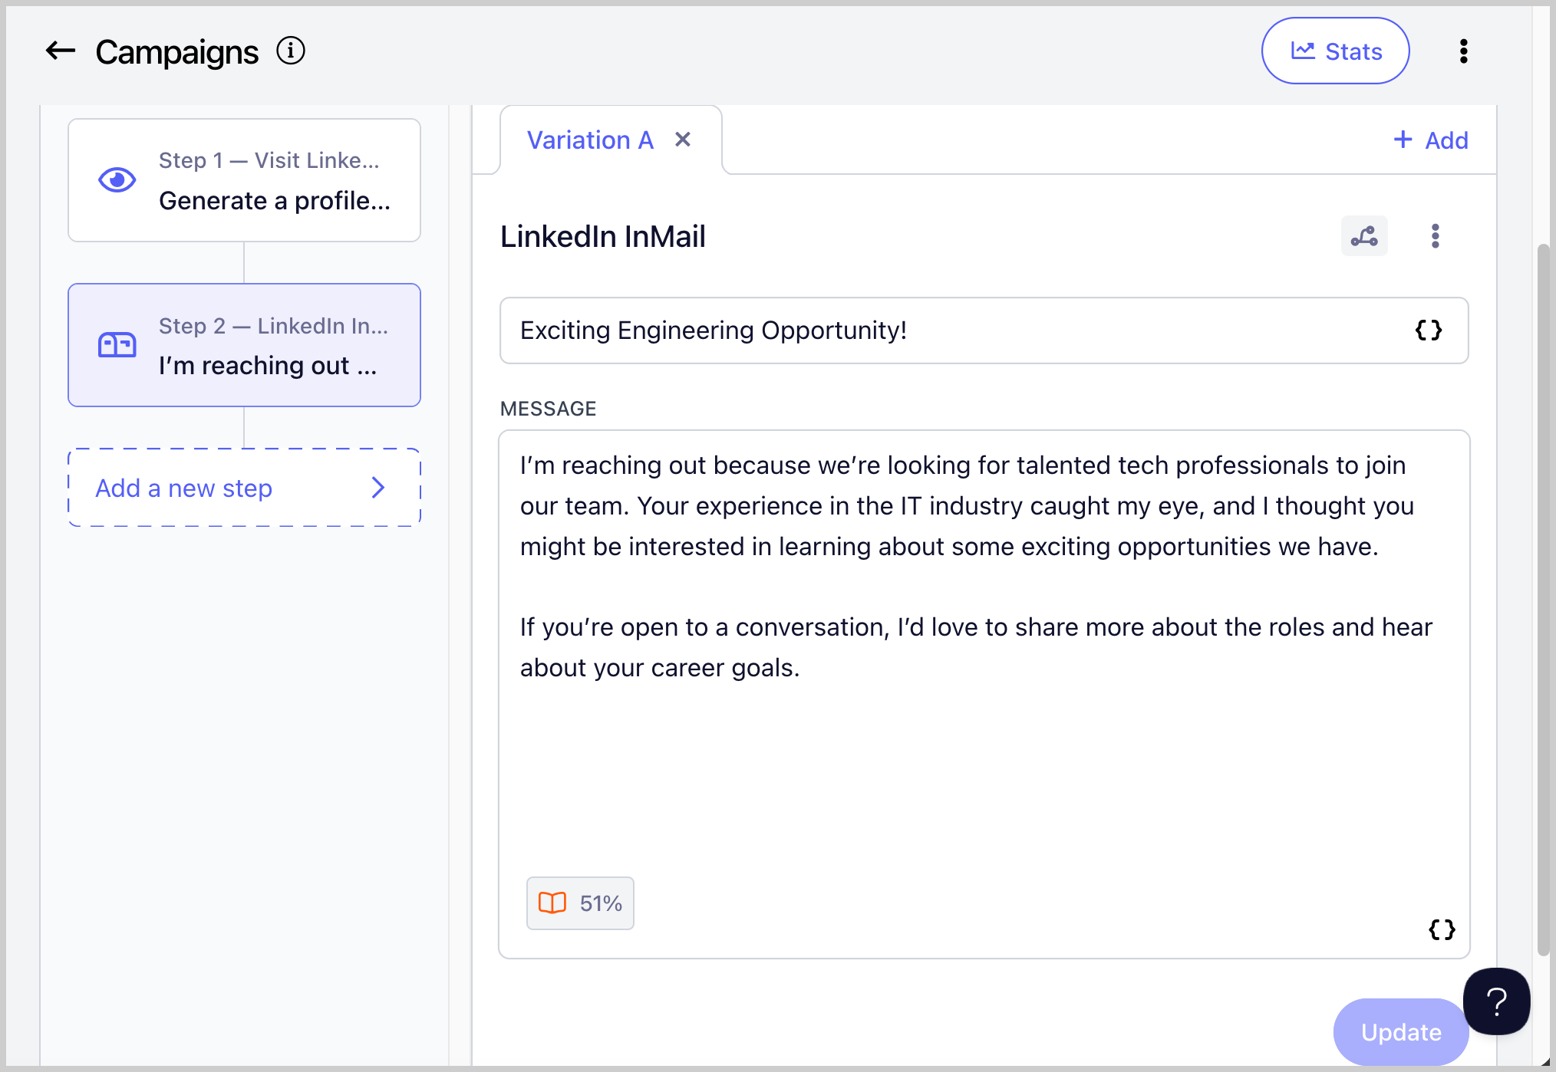Open LinkedIn InMail three-dot options menu

coord(1435,236)
